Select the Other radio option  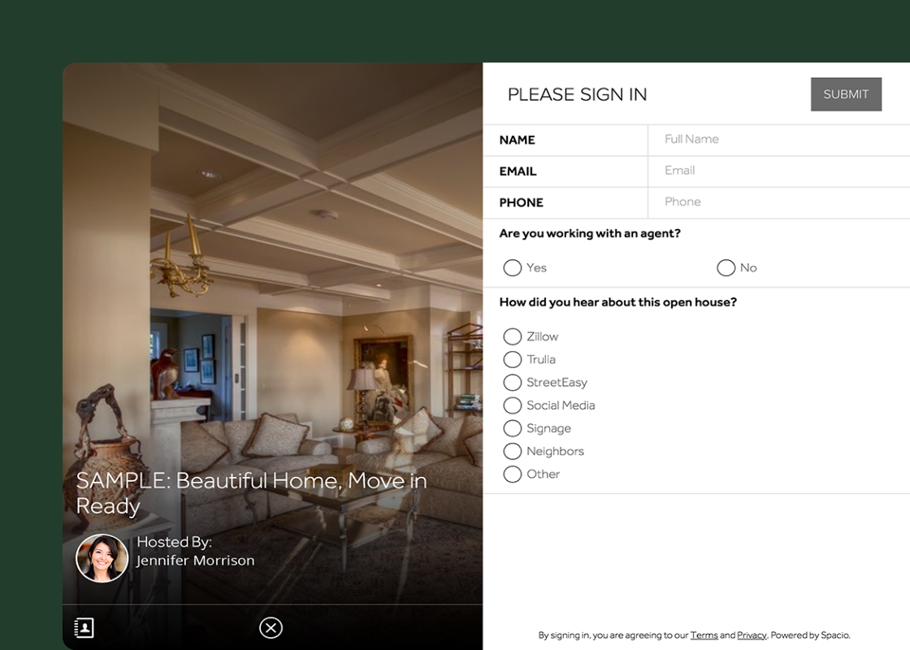tap(512, 474)
